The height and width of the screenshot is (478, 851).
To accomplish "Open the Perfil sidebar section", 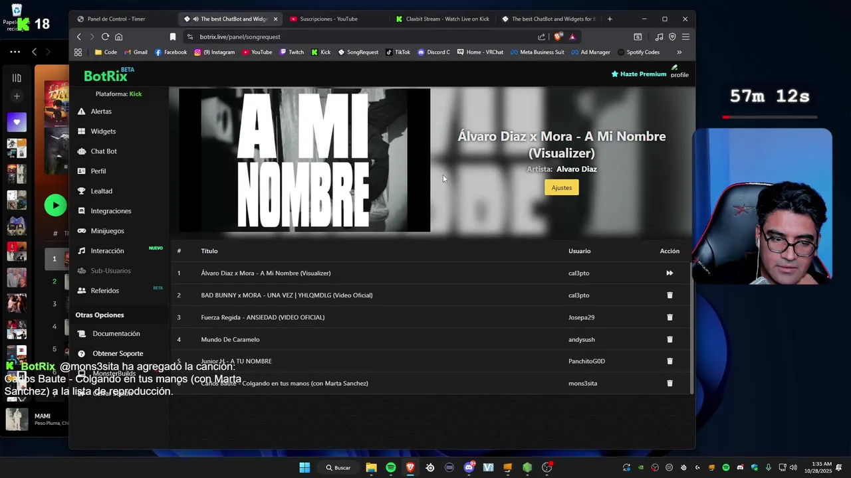I will [x=98, y=171].
